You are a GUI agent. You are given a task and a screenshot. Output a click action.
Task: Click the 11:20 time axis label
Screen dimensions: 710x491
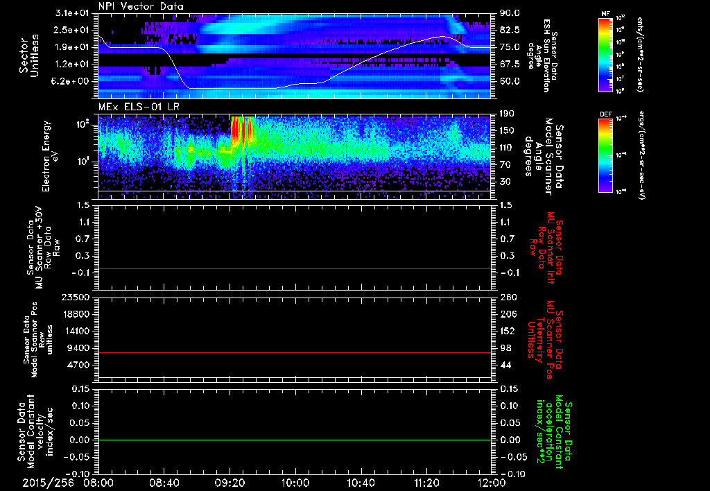[x=426, y=483]
